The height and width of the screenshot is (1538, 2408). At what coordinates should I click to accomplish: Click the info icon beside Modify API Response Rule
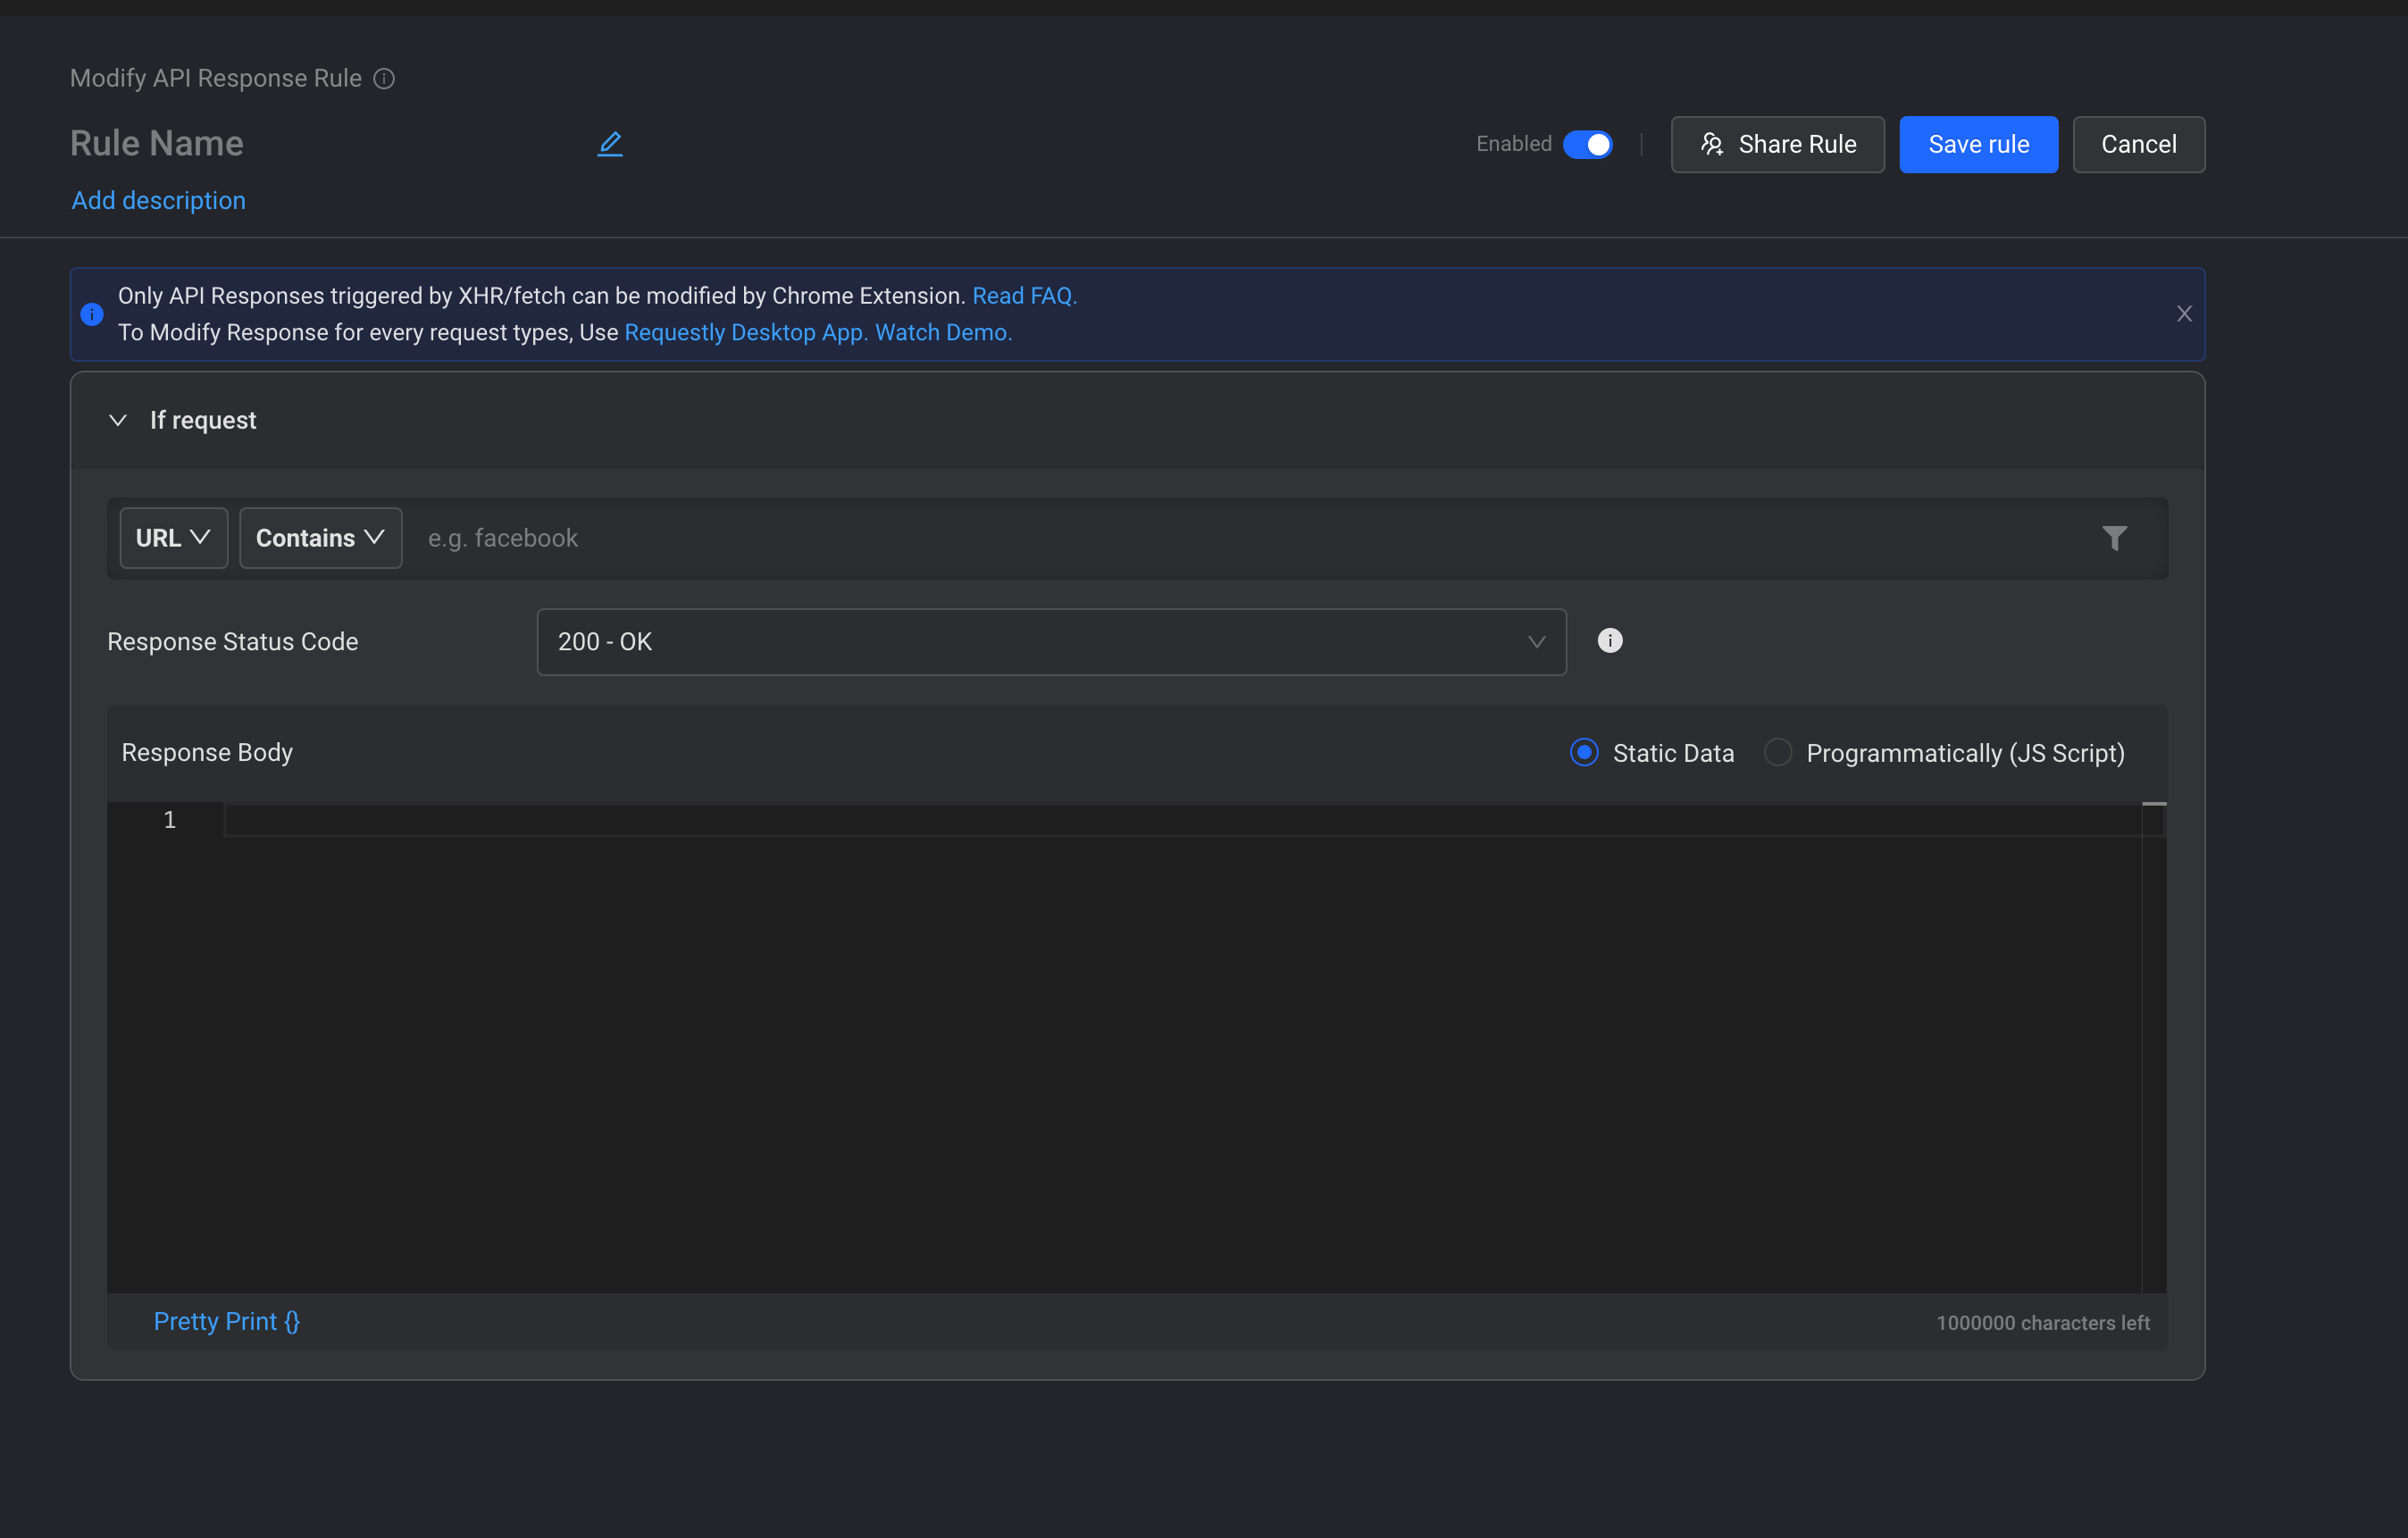384,78
